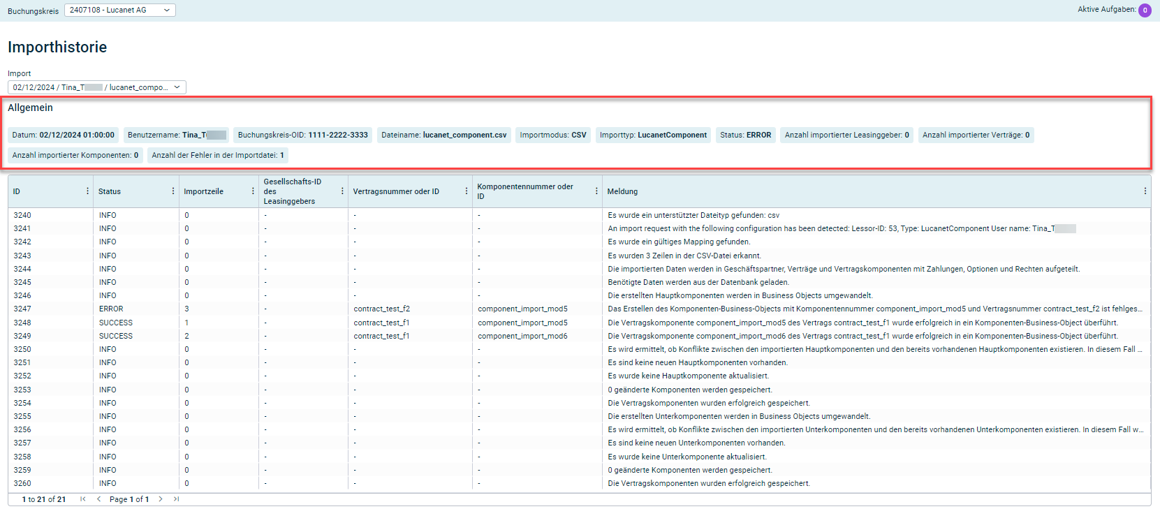Select the Dateiname lucanet_component.csv chip
Viewport: 1160px width, 509px height.
pos(444,135)
